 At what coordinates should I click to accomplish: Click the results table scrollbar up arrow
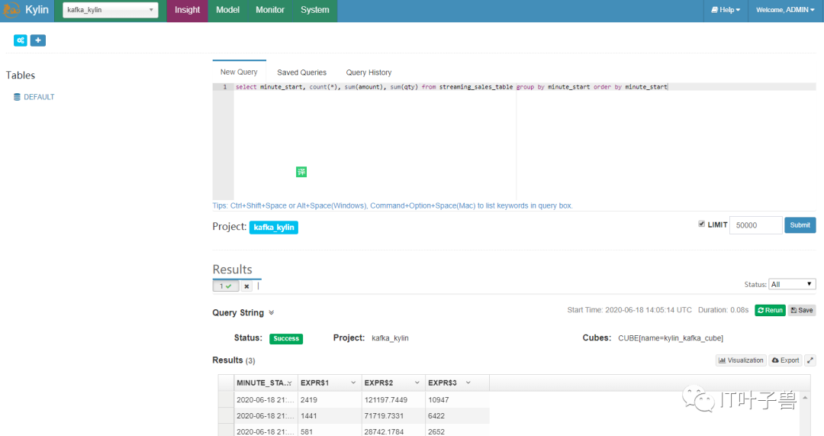(805, 398)
